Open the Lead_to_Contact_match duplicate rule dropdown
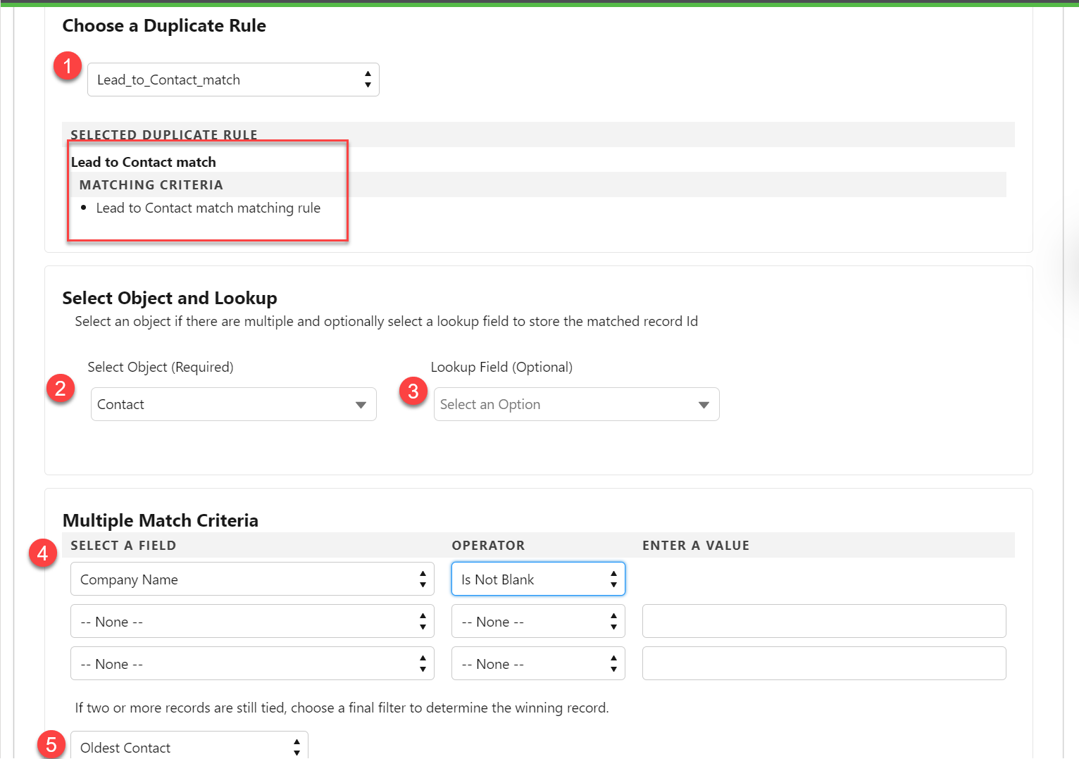Screen dimensions: 1079x759 click(233, 80)
